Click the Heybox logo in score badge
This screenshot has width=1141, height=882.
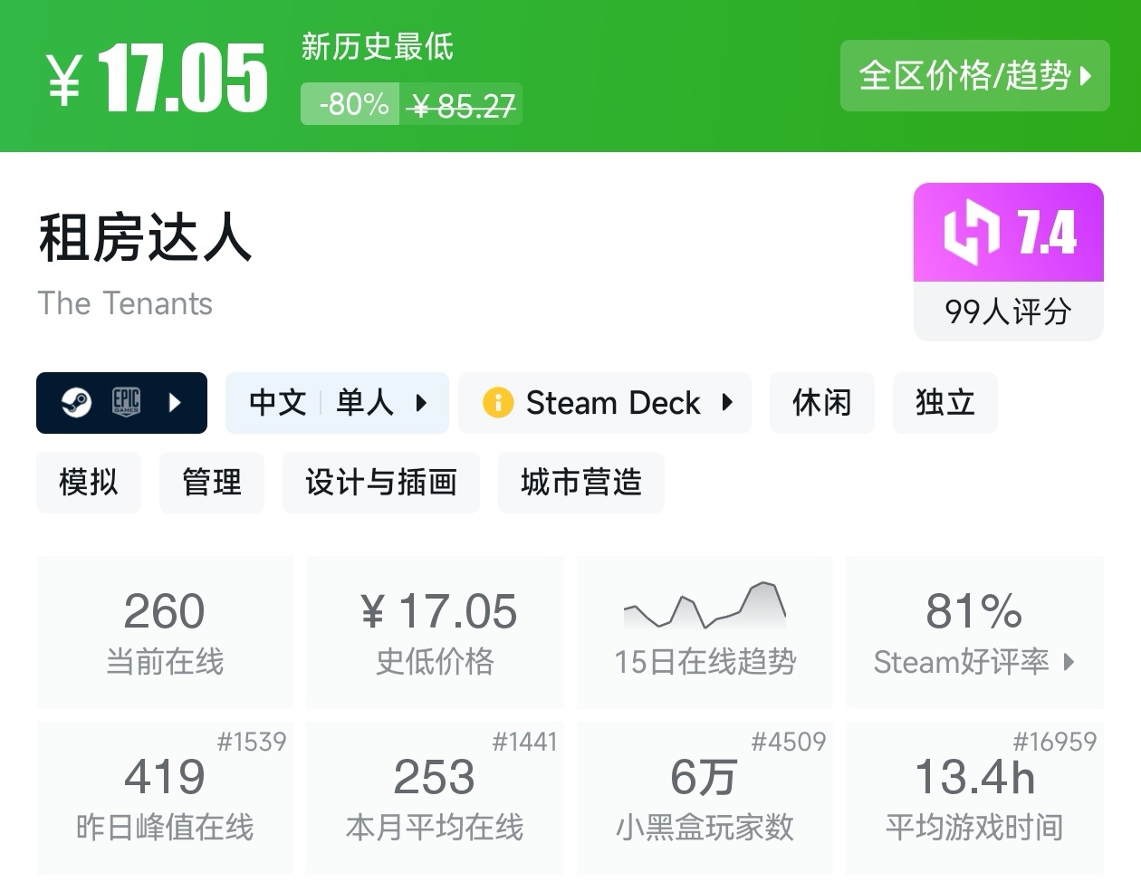pos(971,234)
